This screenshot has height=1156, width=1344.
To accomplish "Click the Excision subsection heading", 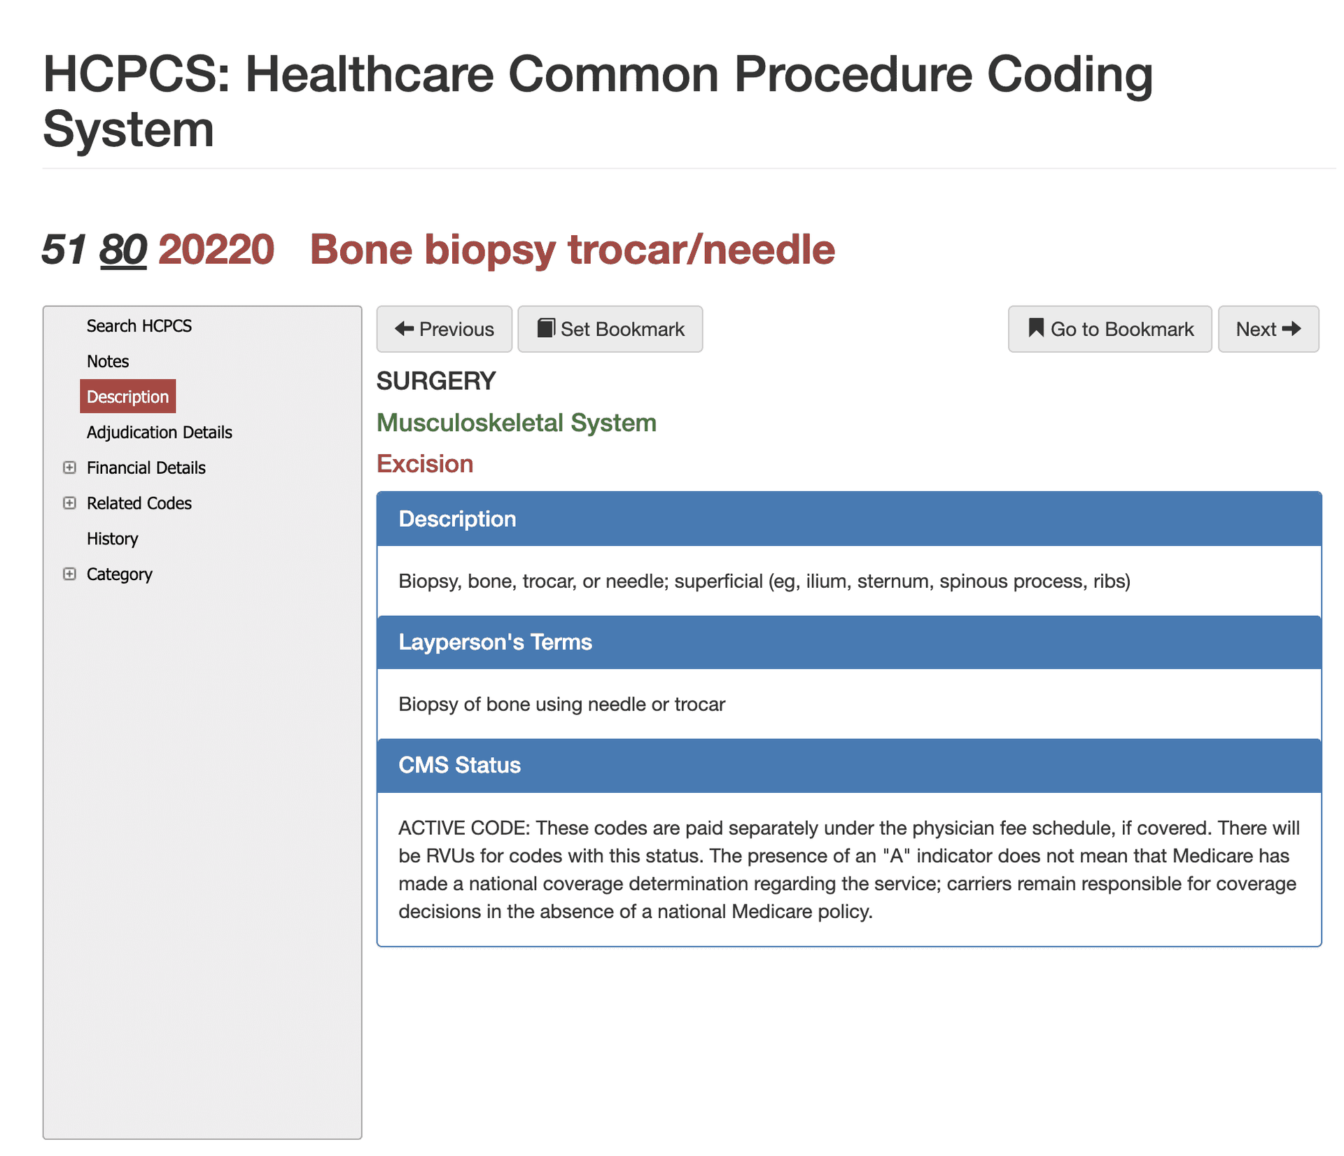I will coord(424,464).
